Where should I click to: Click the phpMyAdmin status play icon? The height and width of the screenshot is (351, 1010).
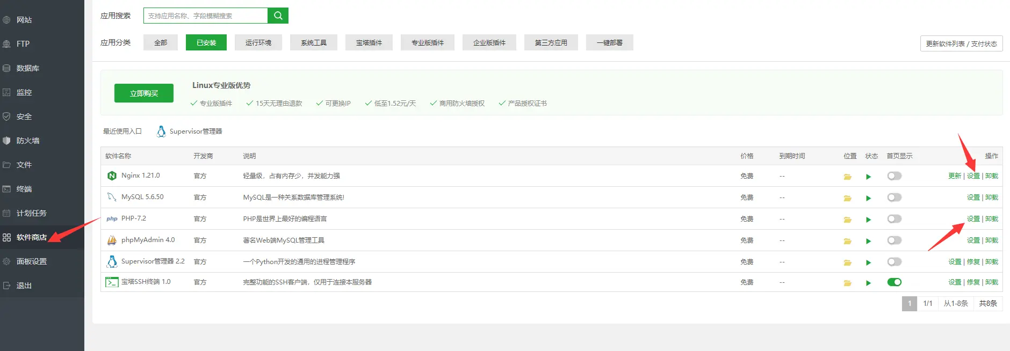point(868,241)
